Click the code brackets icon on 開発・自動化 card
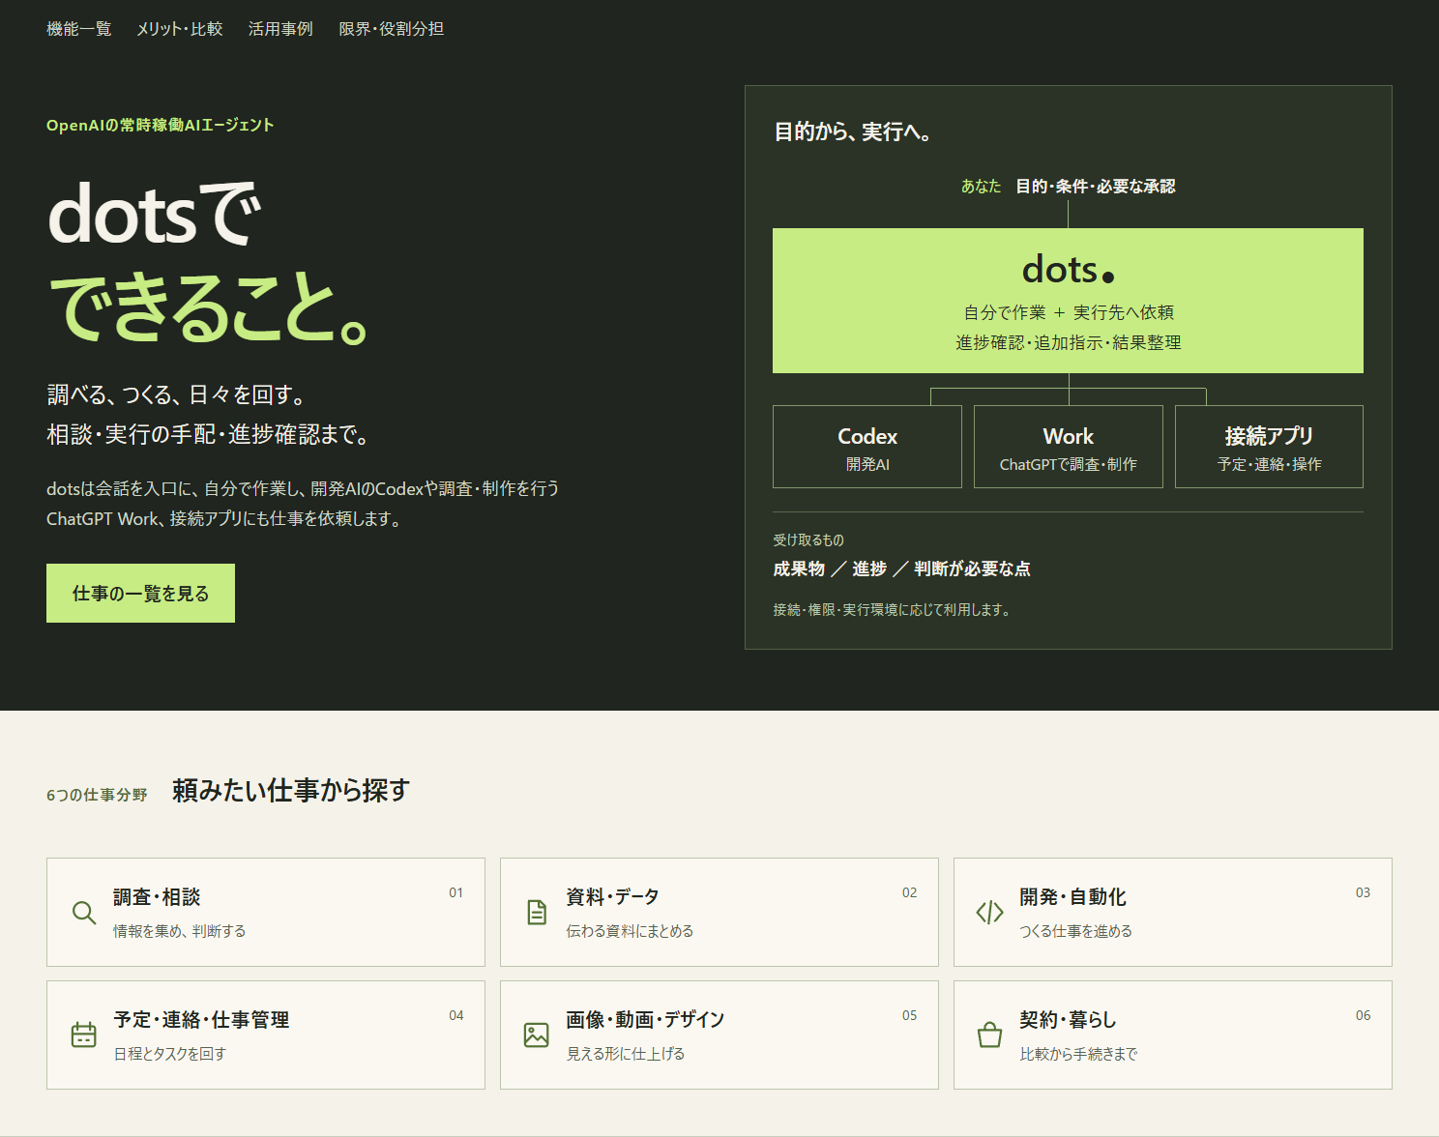This screenshot has height=1137, width=1439. 989,913
